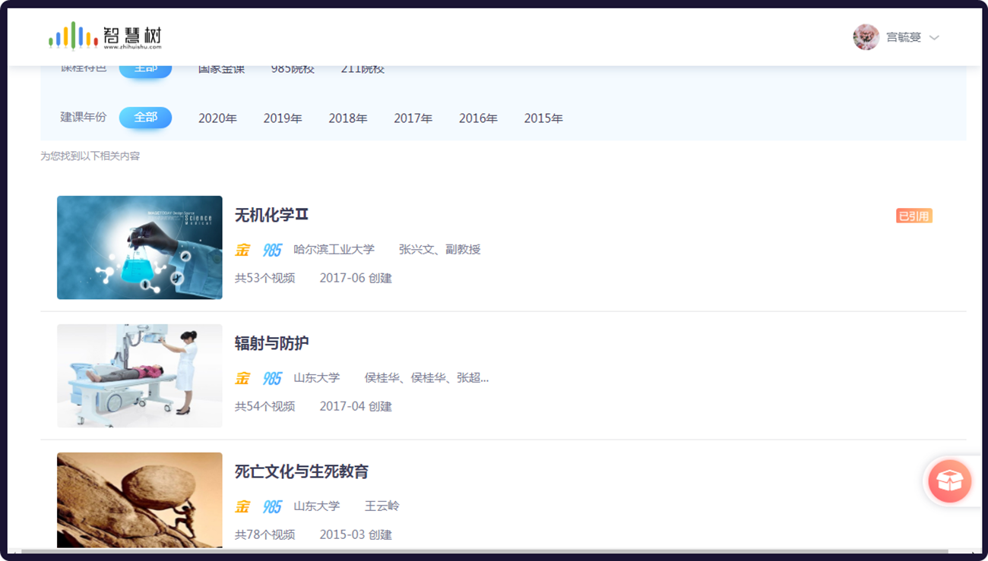This screenshot has width=988, height=561.
Task: Click the 已引用 tag on 无机化学Ⅱ
Action: 914,215
